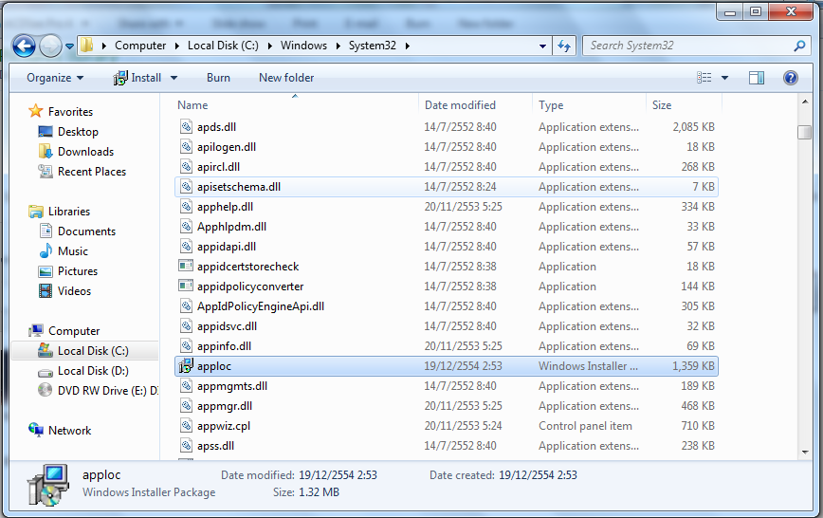
Task: Click the appidsvc.dll file icon
Action: [186, 326]
